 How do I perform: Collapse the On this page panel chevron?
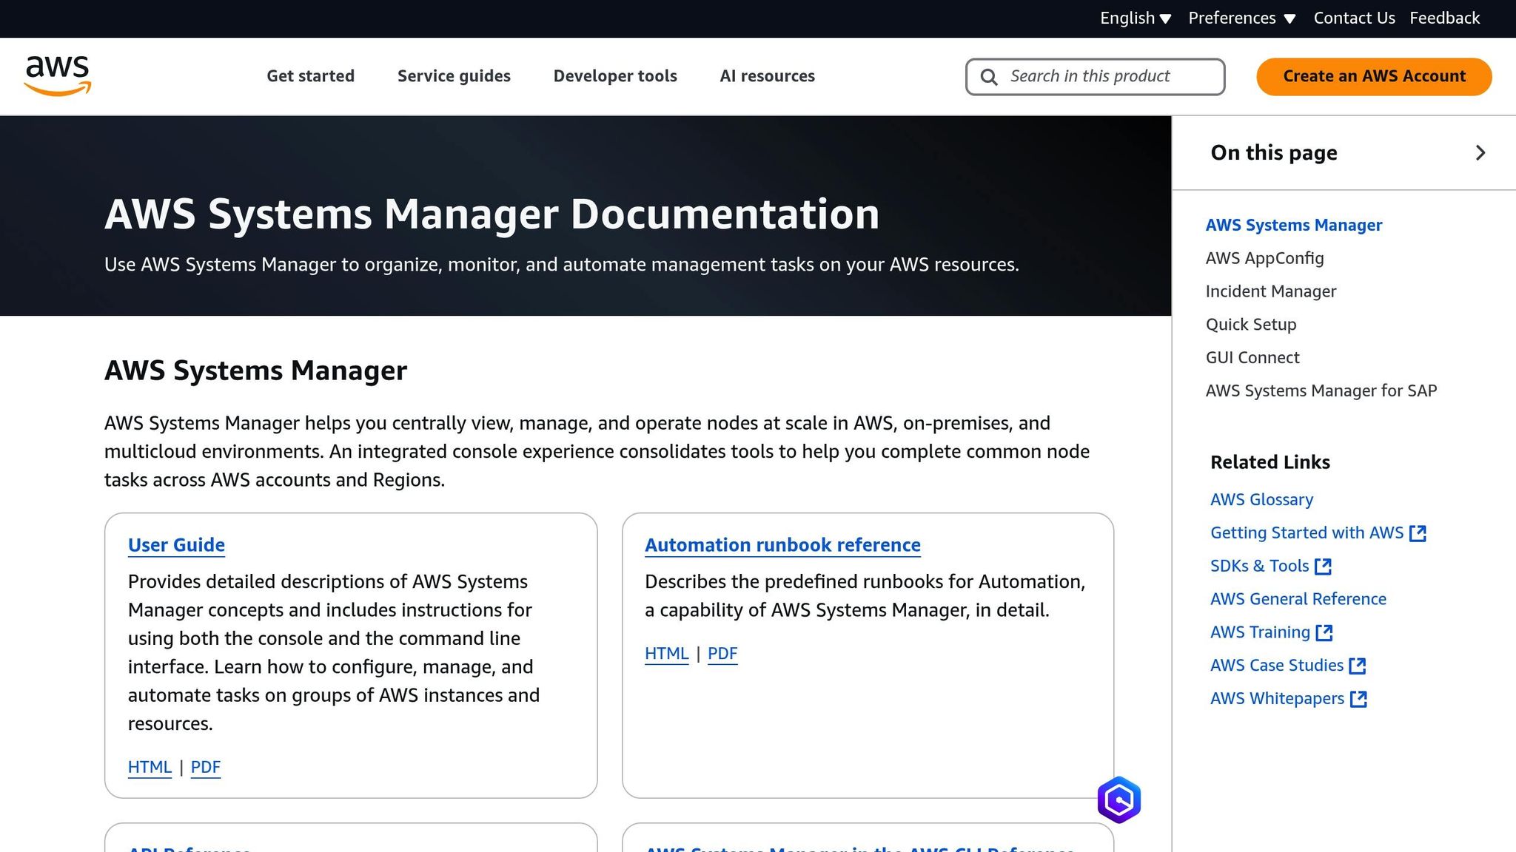coord(1480,153)
